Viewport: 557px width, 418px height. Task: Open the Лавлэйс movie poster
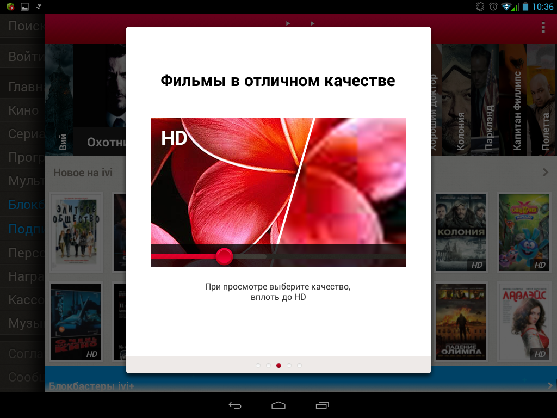(524, 322)
